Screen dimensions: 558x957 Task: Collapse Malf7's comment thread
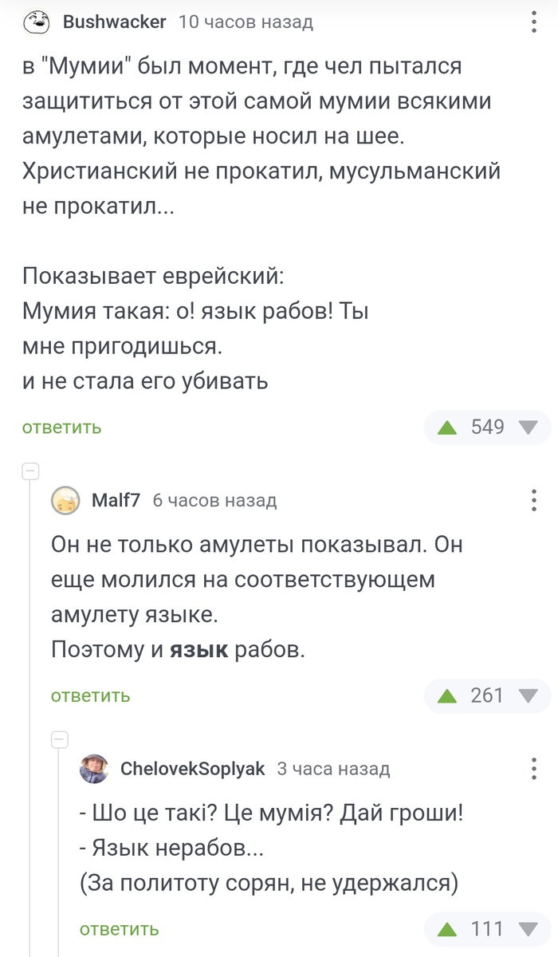point(30,471)
